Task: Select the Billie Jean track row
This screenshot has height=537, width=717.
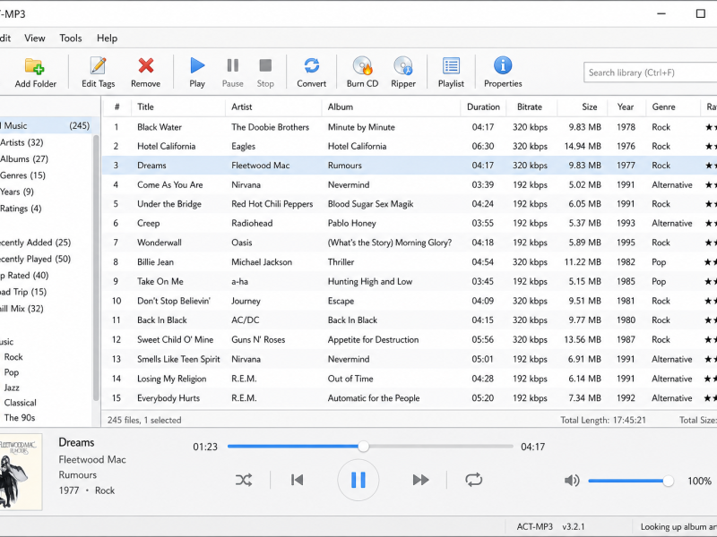Action: click(x=410, y=262)
